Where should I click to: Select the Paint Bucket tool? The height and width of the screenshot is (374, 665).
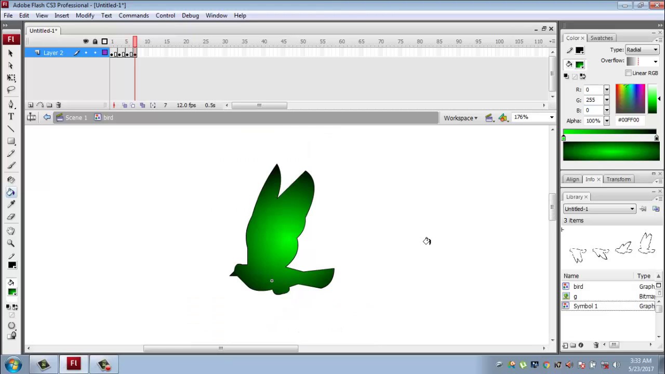(x=11, y=192)
